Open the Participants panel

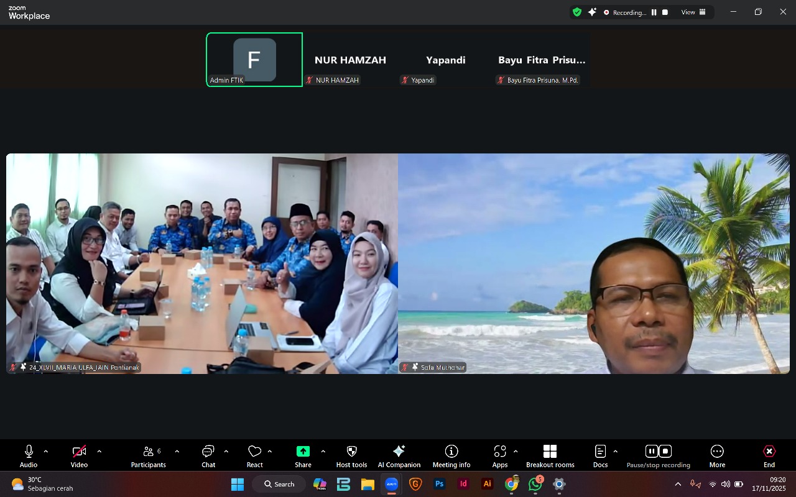coord(148,455)
